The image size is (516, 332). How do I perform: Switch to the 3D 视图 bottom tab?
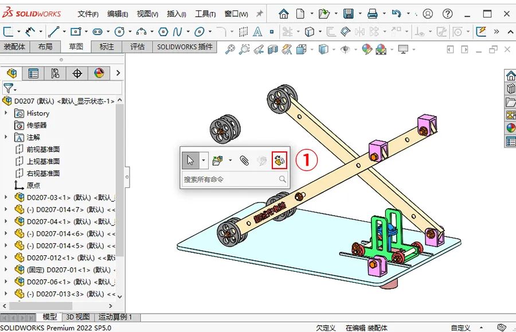[77, 317]
